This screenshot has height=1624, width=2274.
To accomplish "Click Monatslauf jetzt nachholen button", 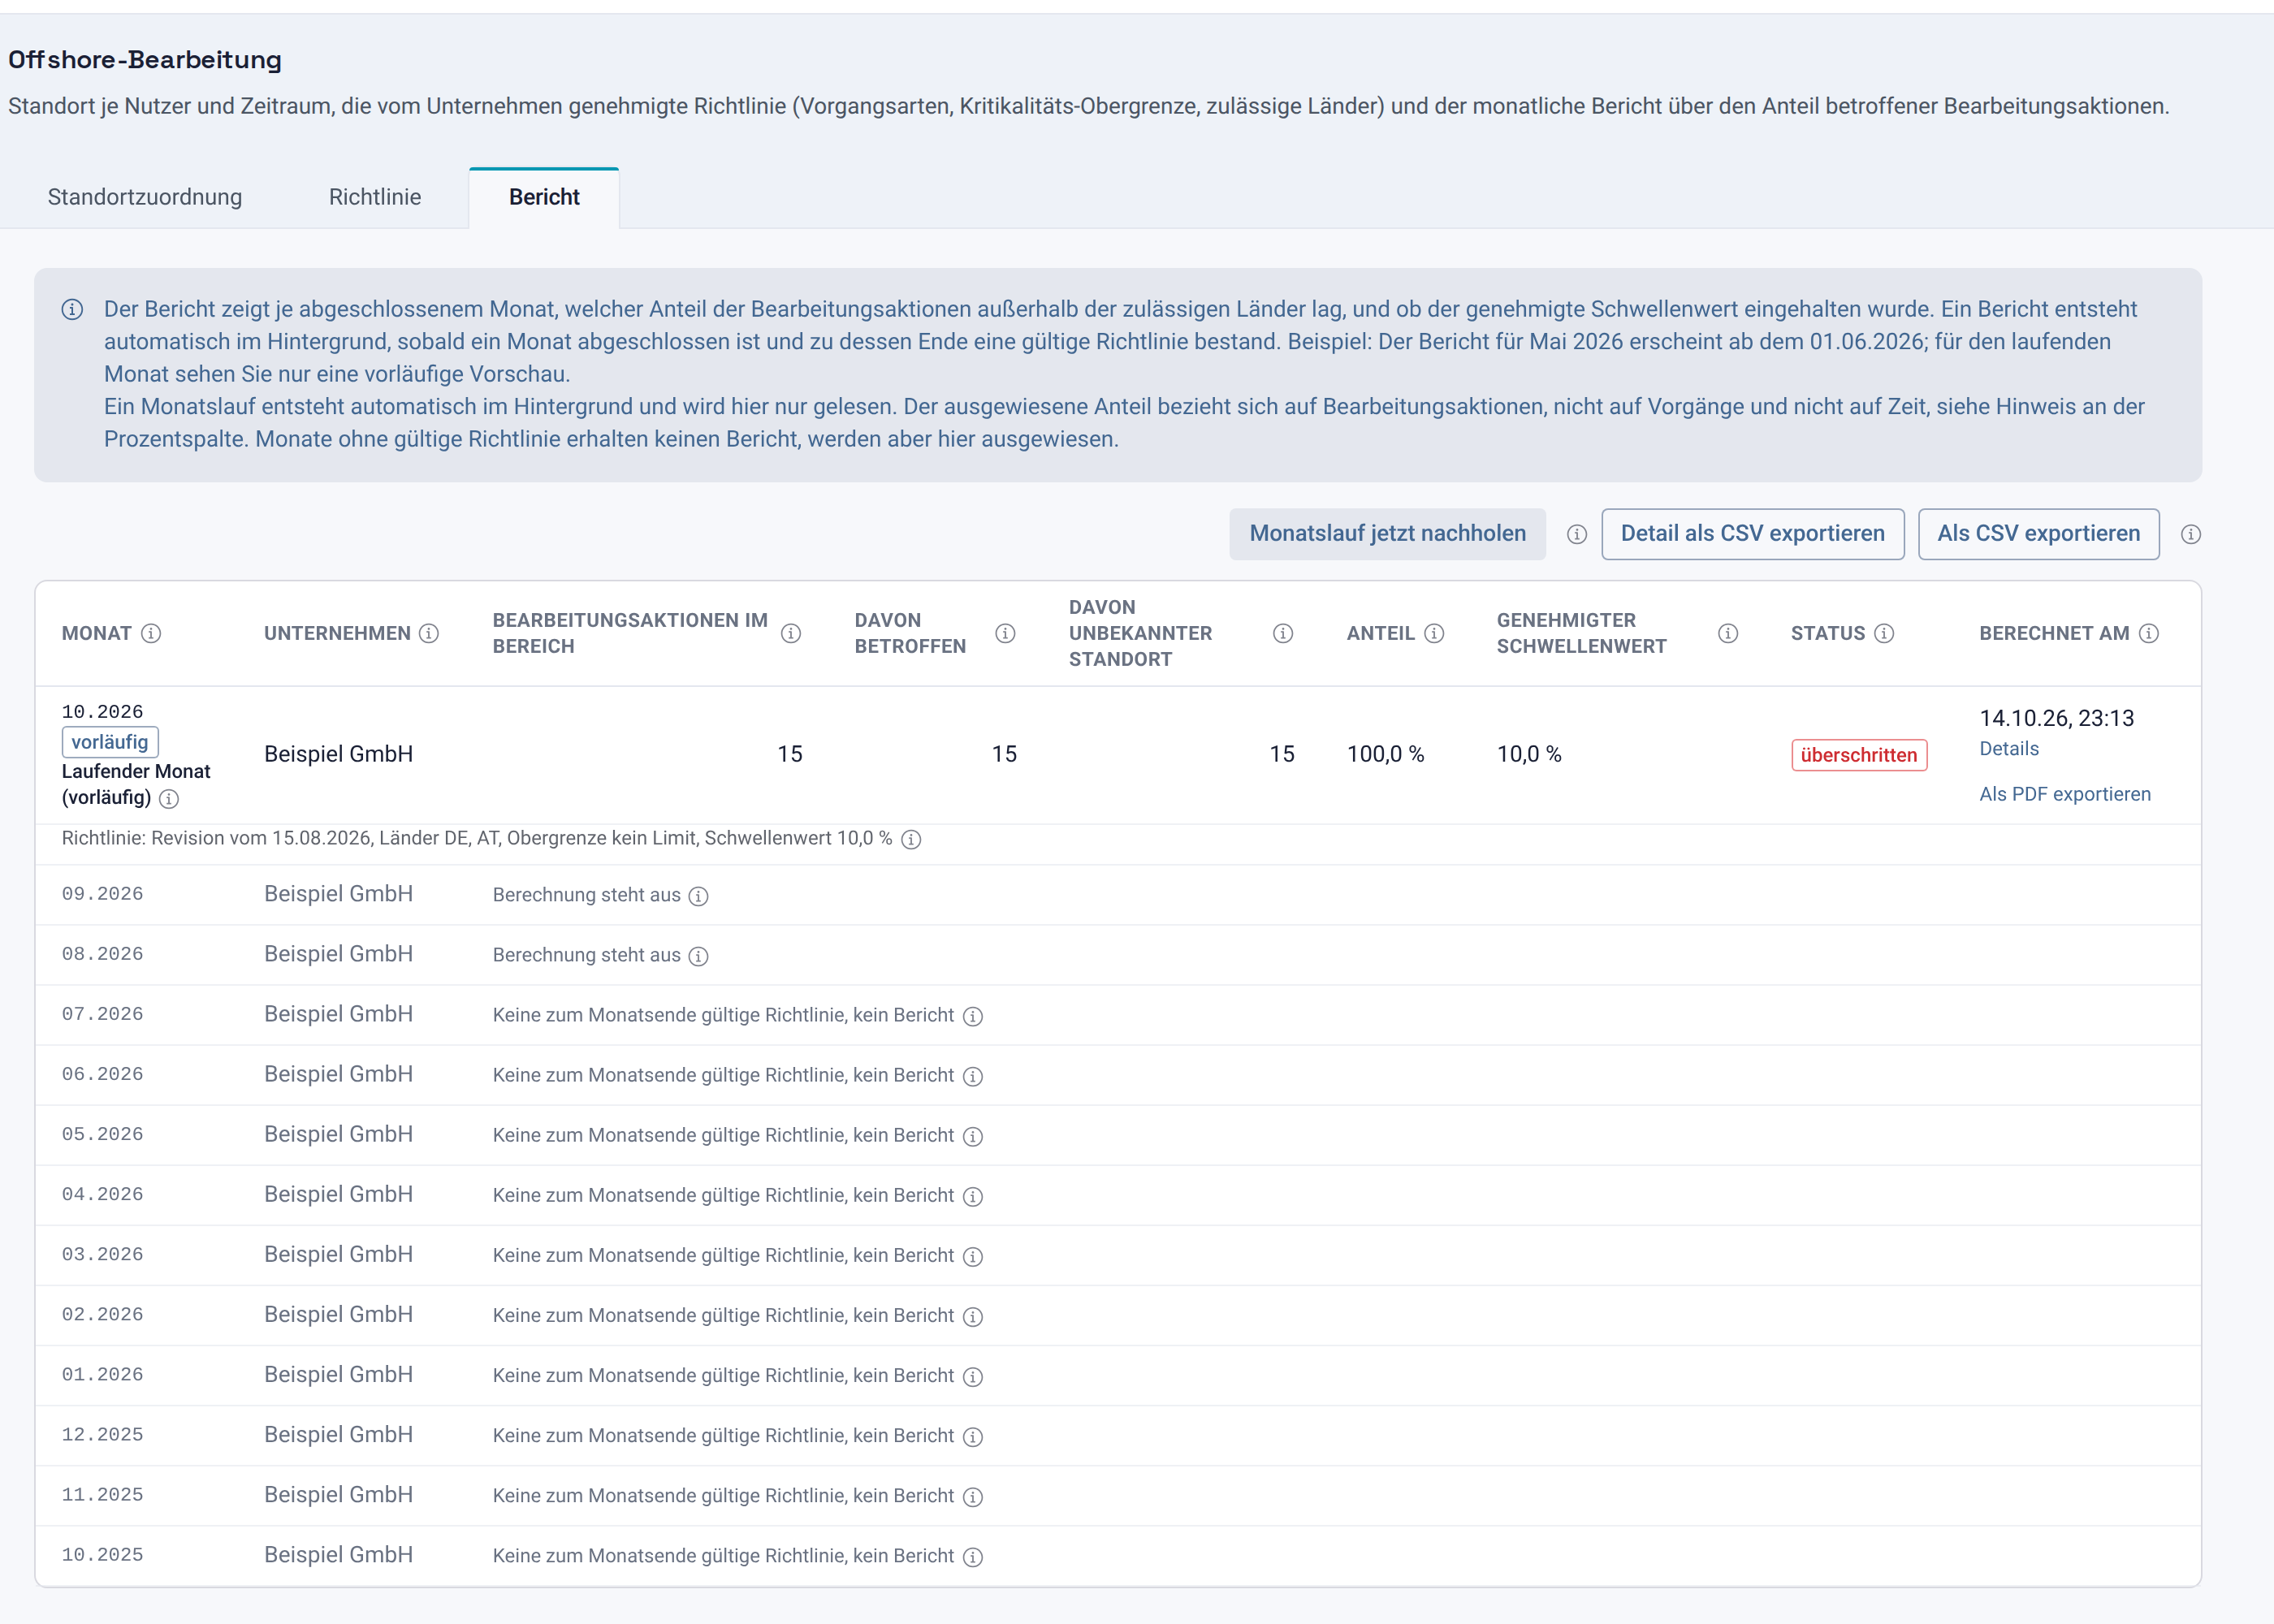I will coord(1387,534).
